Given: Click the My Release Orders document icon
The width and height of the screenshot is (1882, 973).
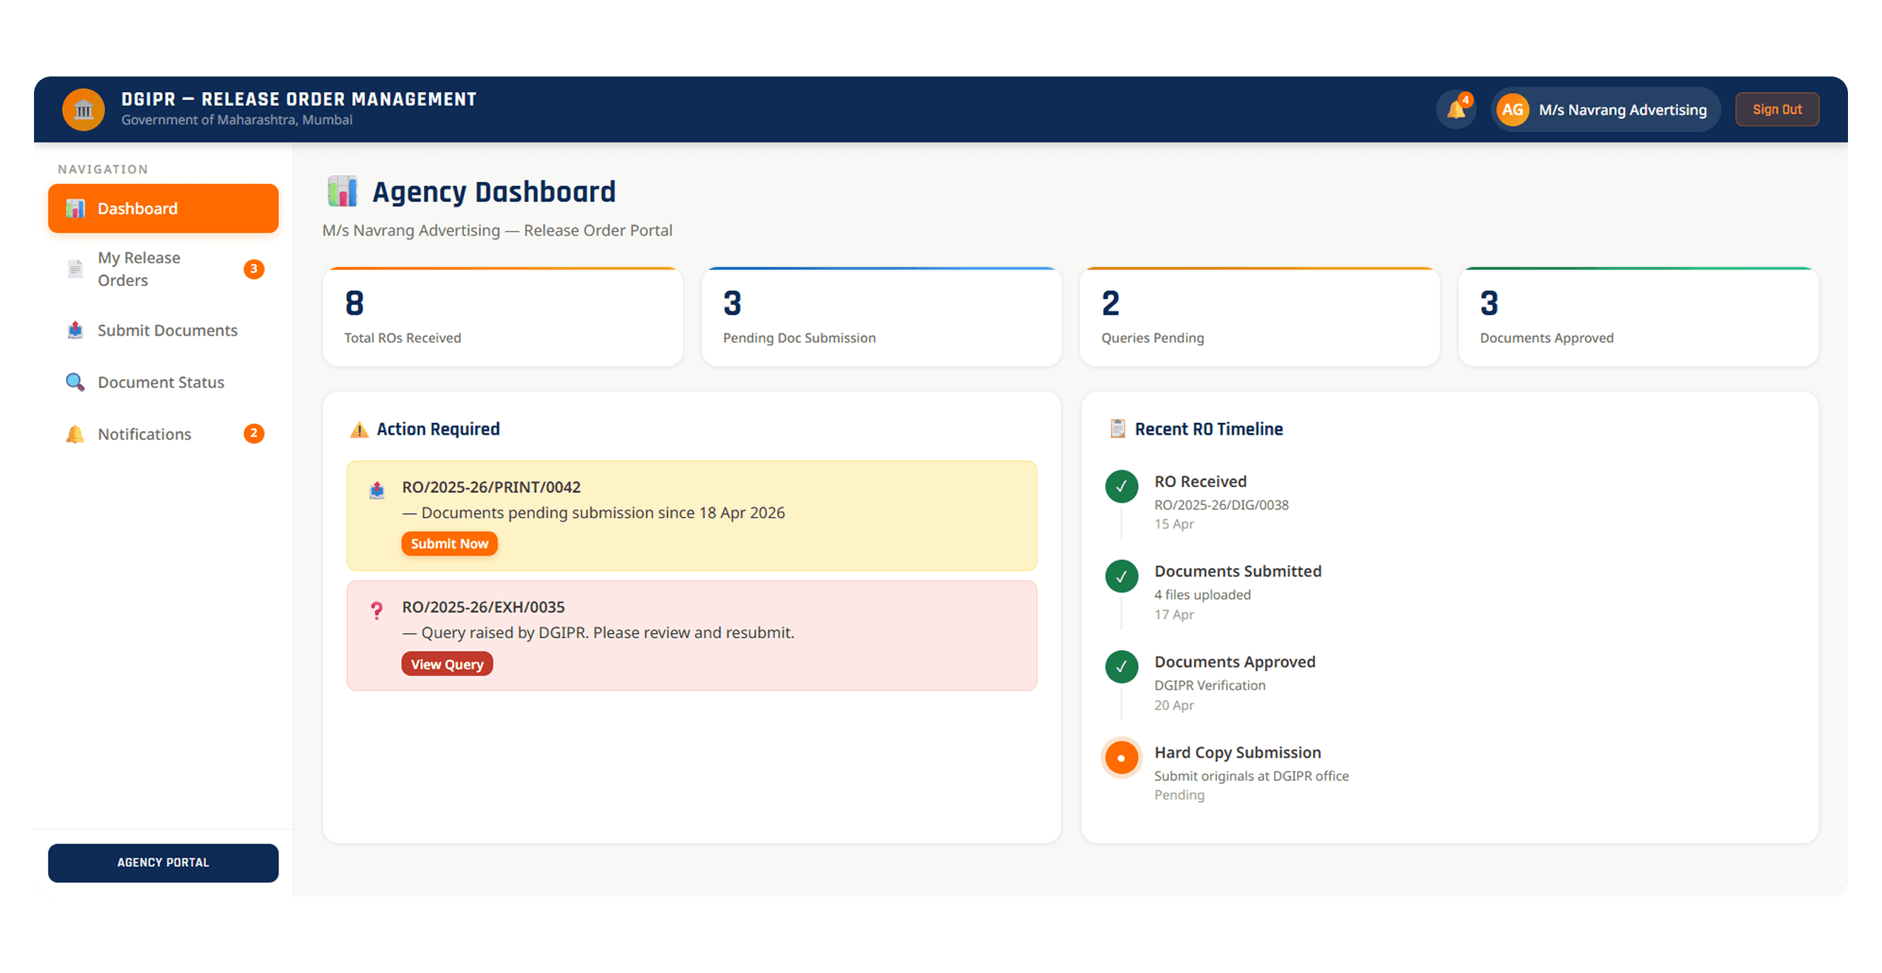Looking at the screenshot, I should [75, 268].
